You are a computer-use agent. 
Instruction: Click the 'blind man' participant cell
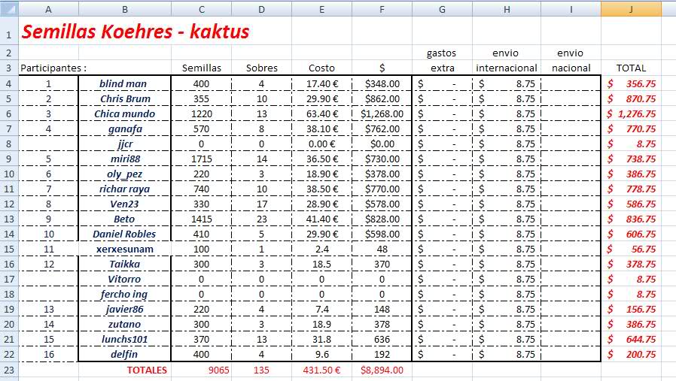[x=124, y=83]
